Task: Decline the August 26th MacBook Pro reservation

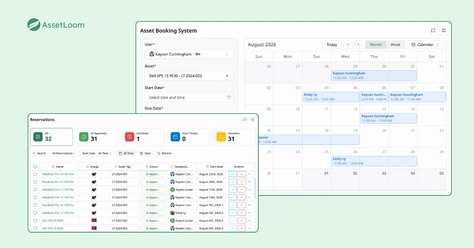Action: 242,182
